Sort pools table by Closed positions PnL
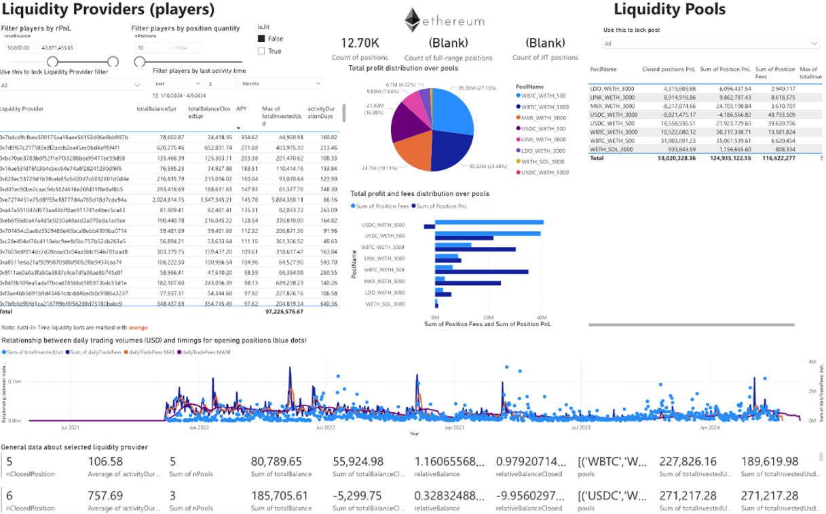Screen dimensions: 826x514 pos(669,69)
